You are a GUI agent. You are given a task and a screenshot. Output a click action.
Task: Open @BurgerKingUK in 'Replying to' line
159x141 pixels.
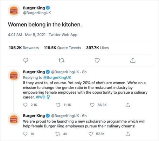click(57, 77)
